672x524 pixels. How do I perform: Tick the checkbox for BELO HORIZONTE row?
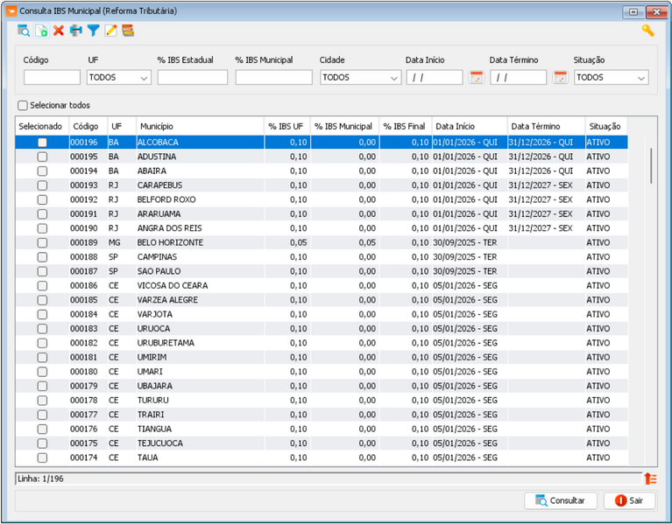click(x=42, y=242)
